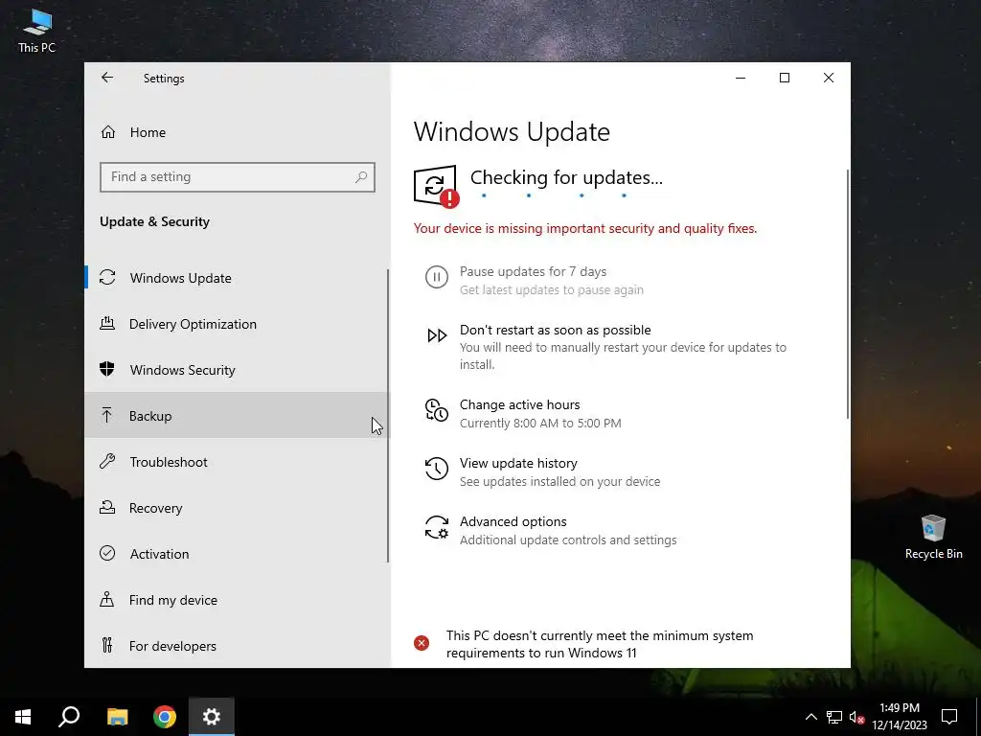Focus the Find a setting search box
The height and width of the screenshot is (736, 981).
(x=238, y=177)
